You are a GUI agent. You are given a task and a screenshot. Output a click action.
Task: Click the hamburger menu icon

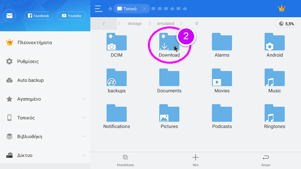tap(99, 9)
